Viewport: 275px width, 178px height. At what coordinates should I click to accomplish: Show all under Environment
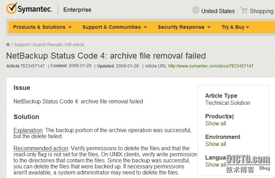tap(216, 144)
